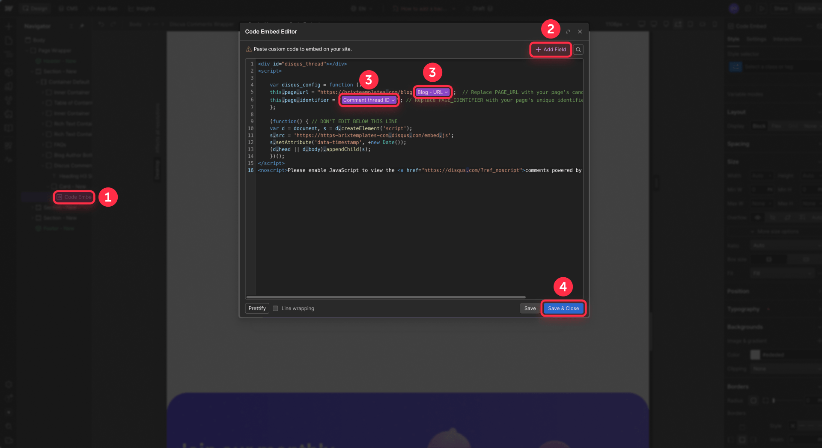
Task: Open the Add Elements panel with the plus icon
Action: [9, 26]
